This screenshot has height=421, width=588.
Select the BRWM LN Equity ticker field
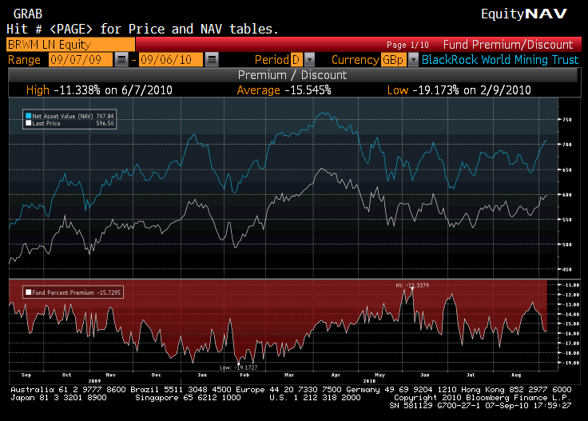(70, 45)
